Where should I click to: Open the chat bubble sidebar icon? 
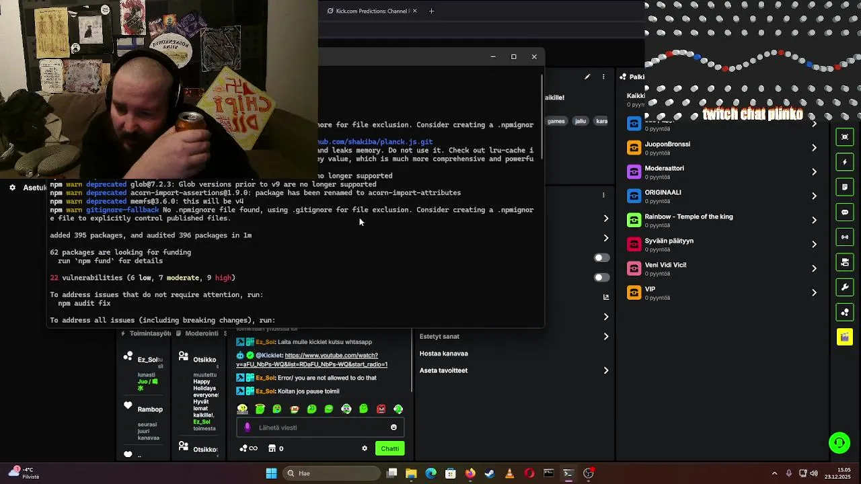(845, 212)
